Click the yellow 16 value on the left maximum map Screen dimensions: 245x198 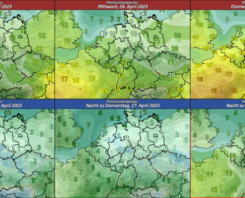(x=50, y=79)
